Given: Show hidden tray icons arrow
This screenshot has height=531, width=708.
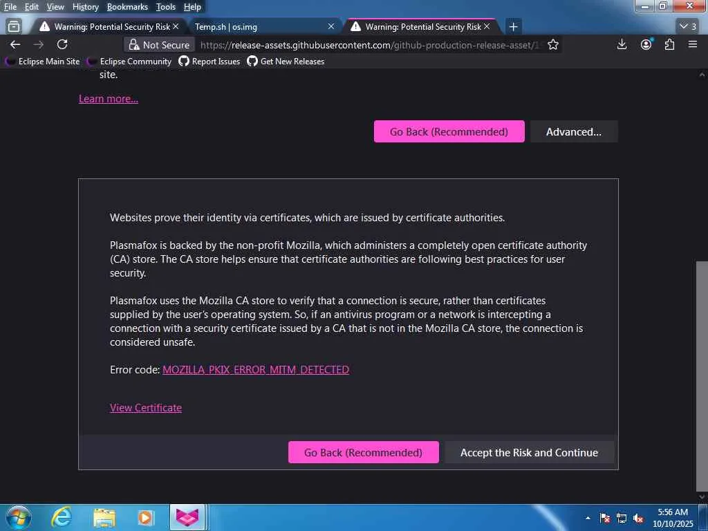Looking at the screenshot, I should click(588, 518).
